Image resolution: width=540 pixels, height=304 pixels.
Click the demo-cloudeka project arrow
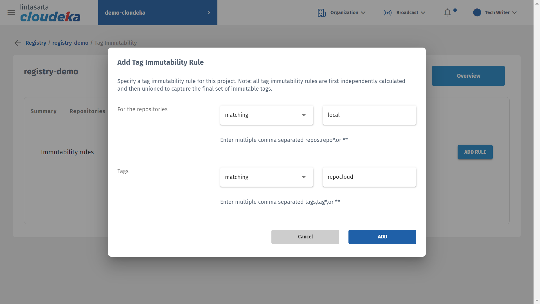coord(209,13)
